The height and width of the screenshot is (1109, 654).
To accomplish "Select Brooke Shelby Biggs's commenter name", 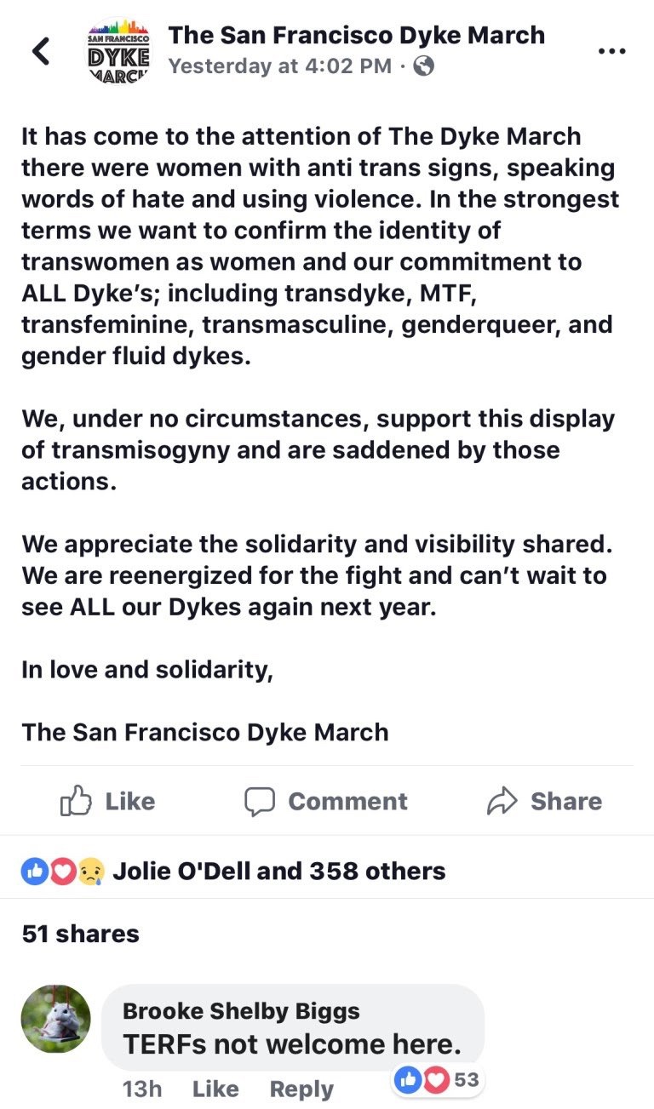I will click(x=241, y=1010).
